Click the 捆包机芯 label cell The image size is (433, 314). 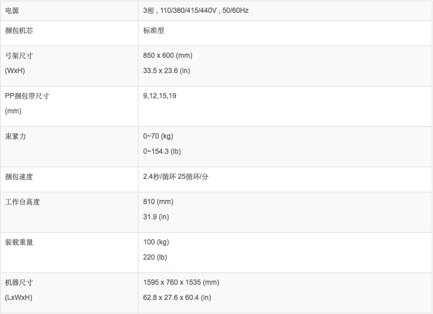tap(19, 30)
